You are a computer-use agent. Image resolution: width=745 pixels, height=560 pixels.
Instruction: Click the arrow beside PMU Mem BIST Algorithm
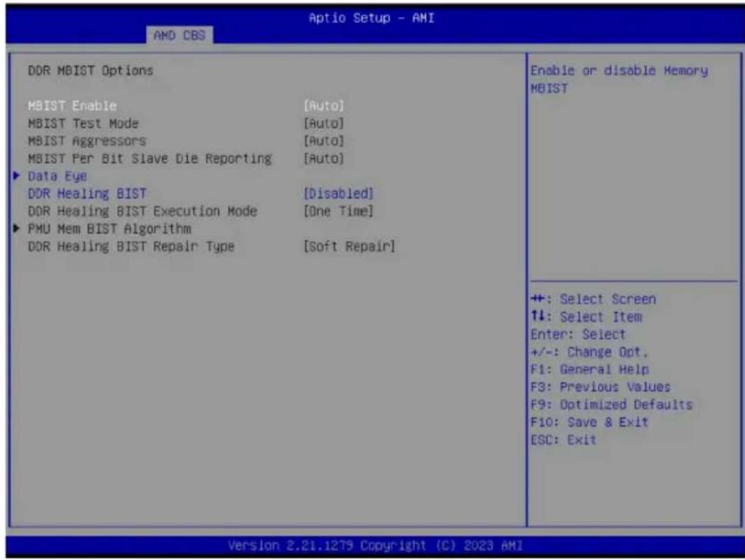16,228
